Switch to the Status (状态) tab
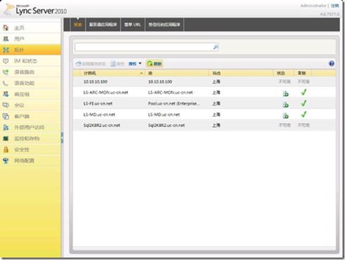Screen dimensions: 345x260 coord(78,24)
